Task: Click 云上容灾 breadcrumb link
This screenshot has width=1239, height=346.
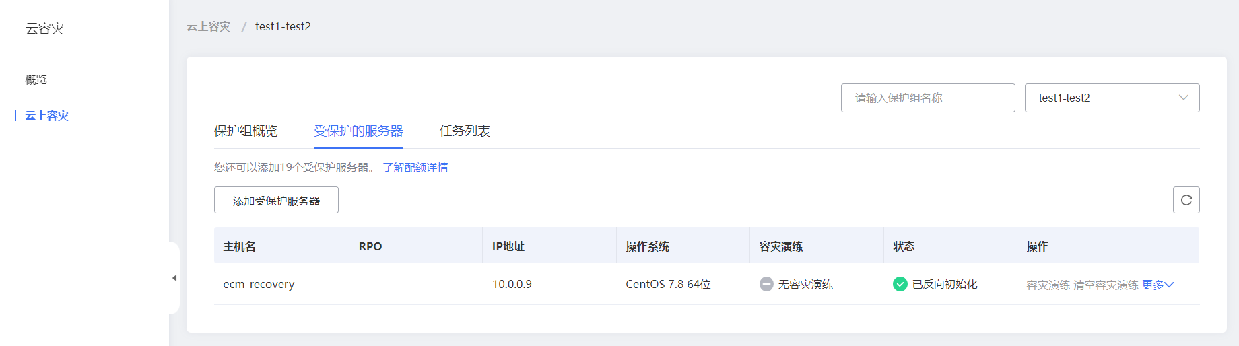Action: pos(208,26)
